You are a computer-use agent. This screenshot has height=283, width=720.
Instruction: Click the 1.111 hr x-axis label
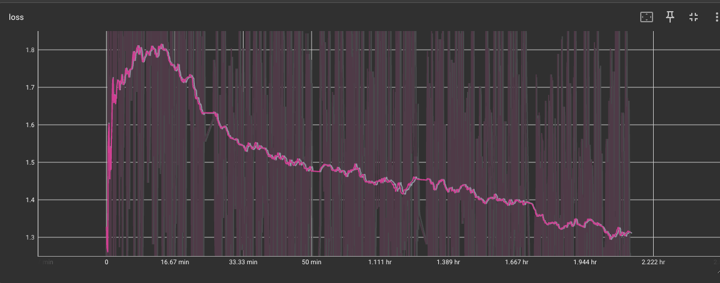pyautogui.click(x=380, y=262)
